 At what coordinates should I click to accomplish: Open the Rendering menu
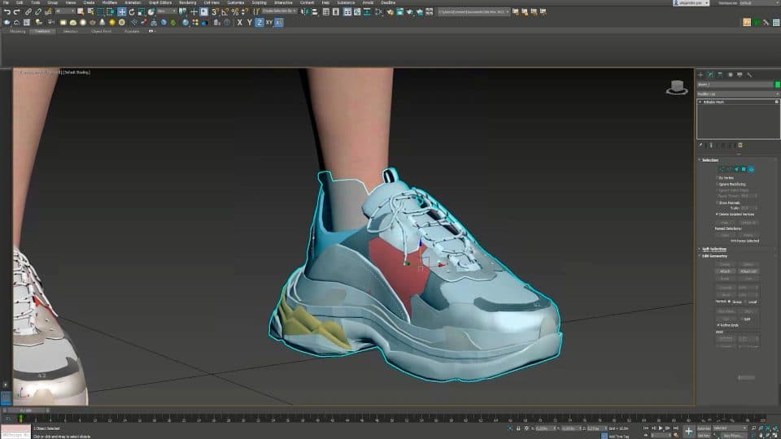coord(188,2)
